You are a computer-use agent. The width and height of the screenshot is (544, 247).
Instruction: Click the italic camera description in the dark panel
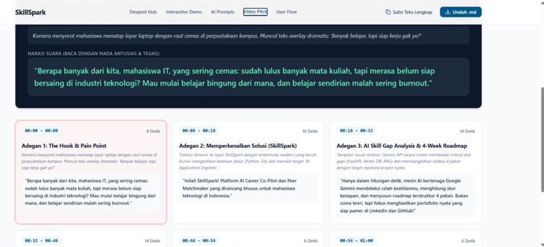pyautogui.click(x=227, y=36)
